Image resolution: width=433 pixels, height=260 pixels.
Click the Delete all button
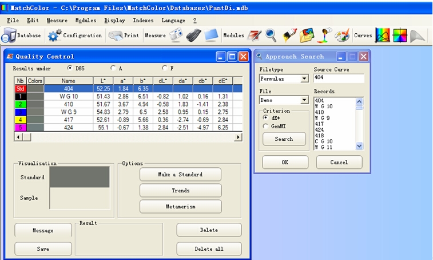(209, 249)
